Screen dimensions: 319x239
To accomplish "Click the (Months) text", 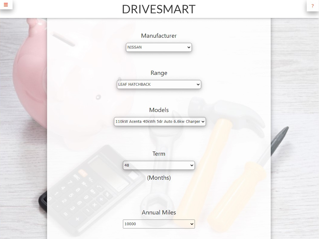I will (159, 178).
